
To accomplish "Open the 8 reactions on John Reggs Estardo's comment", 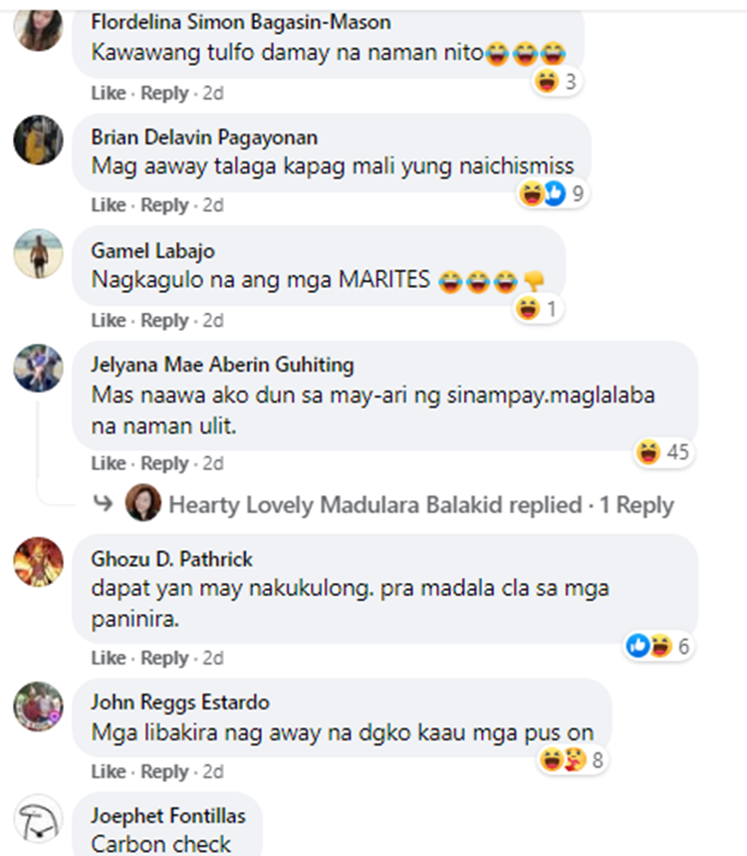I will pos(572,759).
